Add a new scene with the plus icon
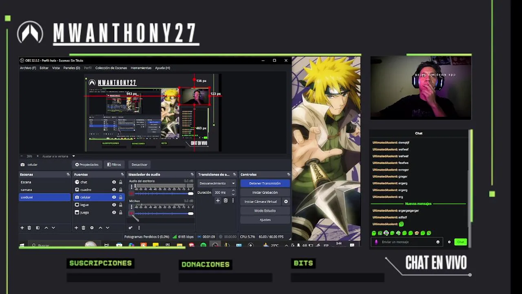Image resolution: width=522 pixels, height=294 pixels. pos(22,228)
